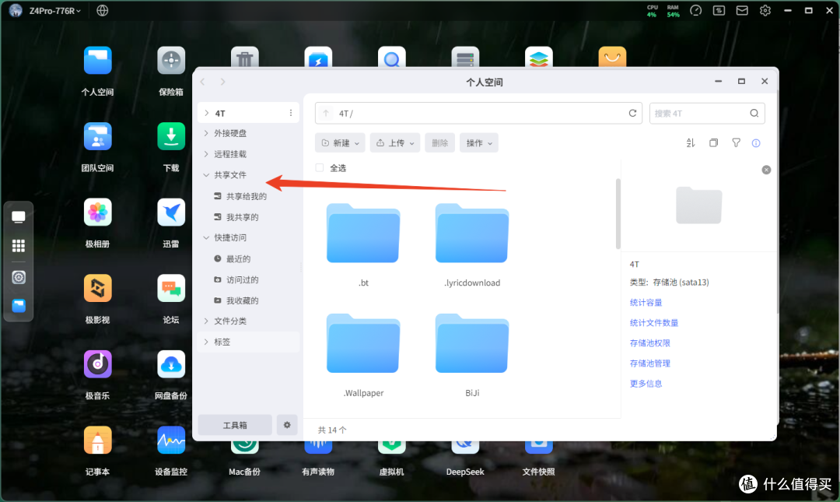840x502 pixels.
Task: Open the 论坛 app icon
Action: (171, 289)
